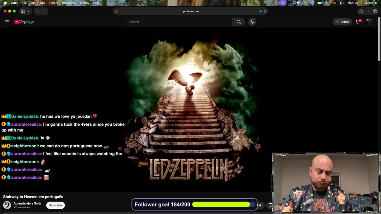This screenshot has width=381, height=214.
Task: Click the YouTube search input field
Action: tap(179, 22)
